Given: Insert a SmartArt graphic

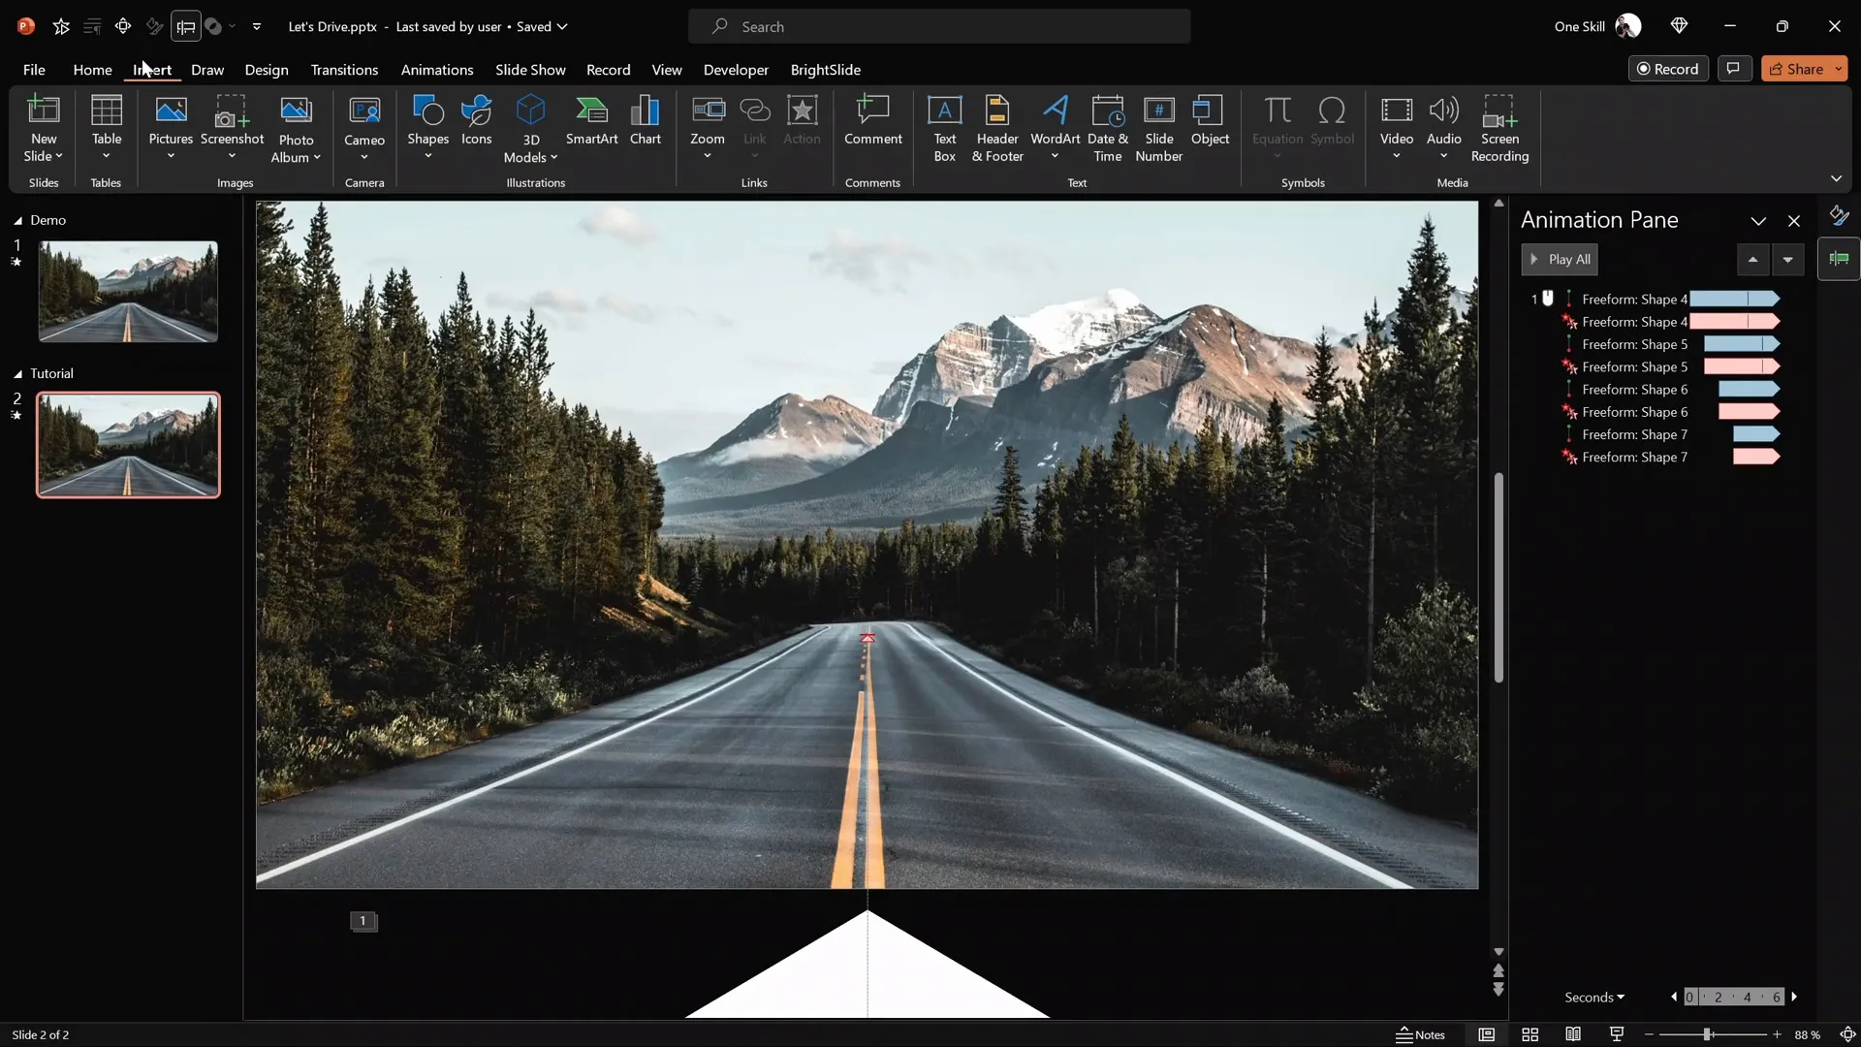Looking at the screenshot, I should click(x=591, y=120).
